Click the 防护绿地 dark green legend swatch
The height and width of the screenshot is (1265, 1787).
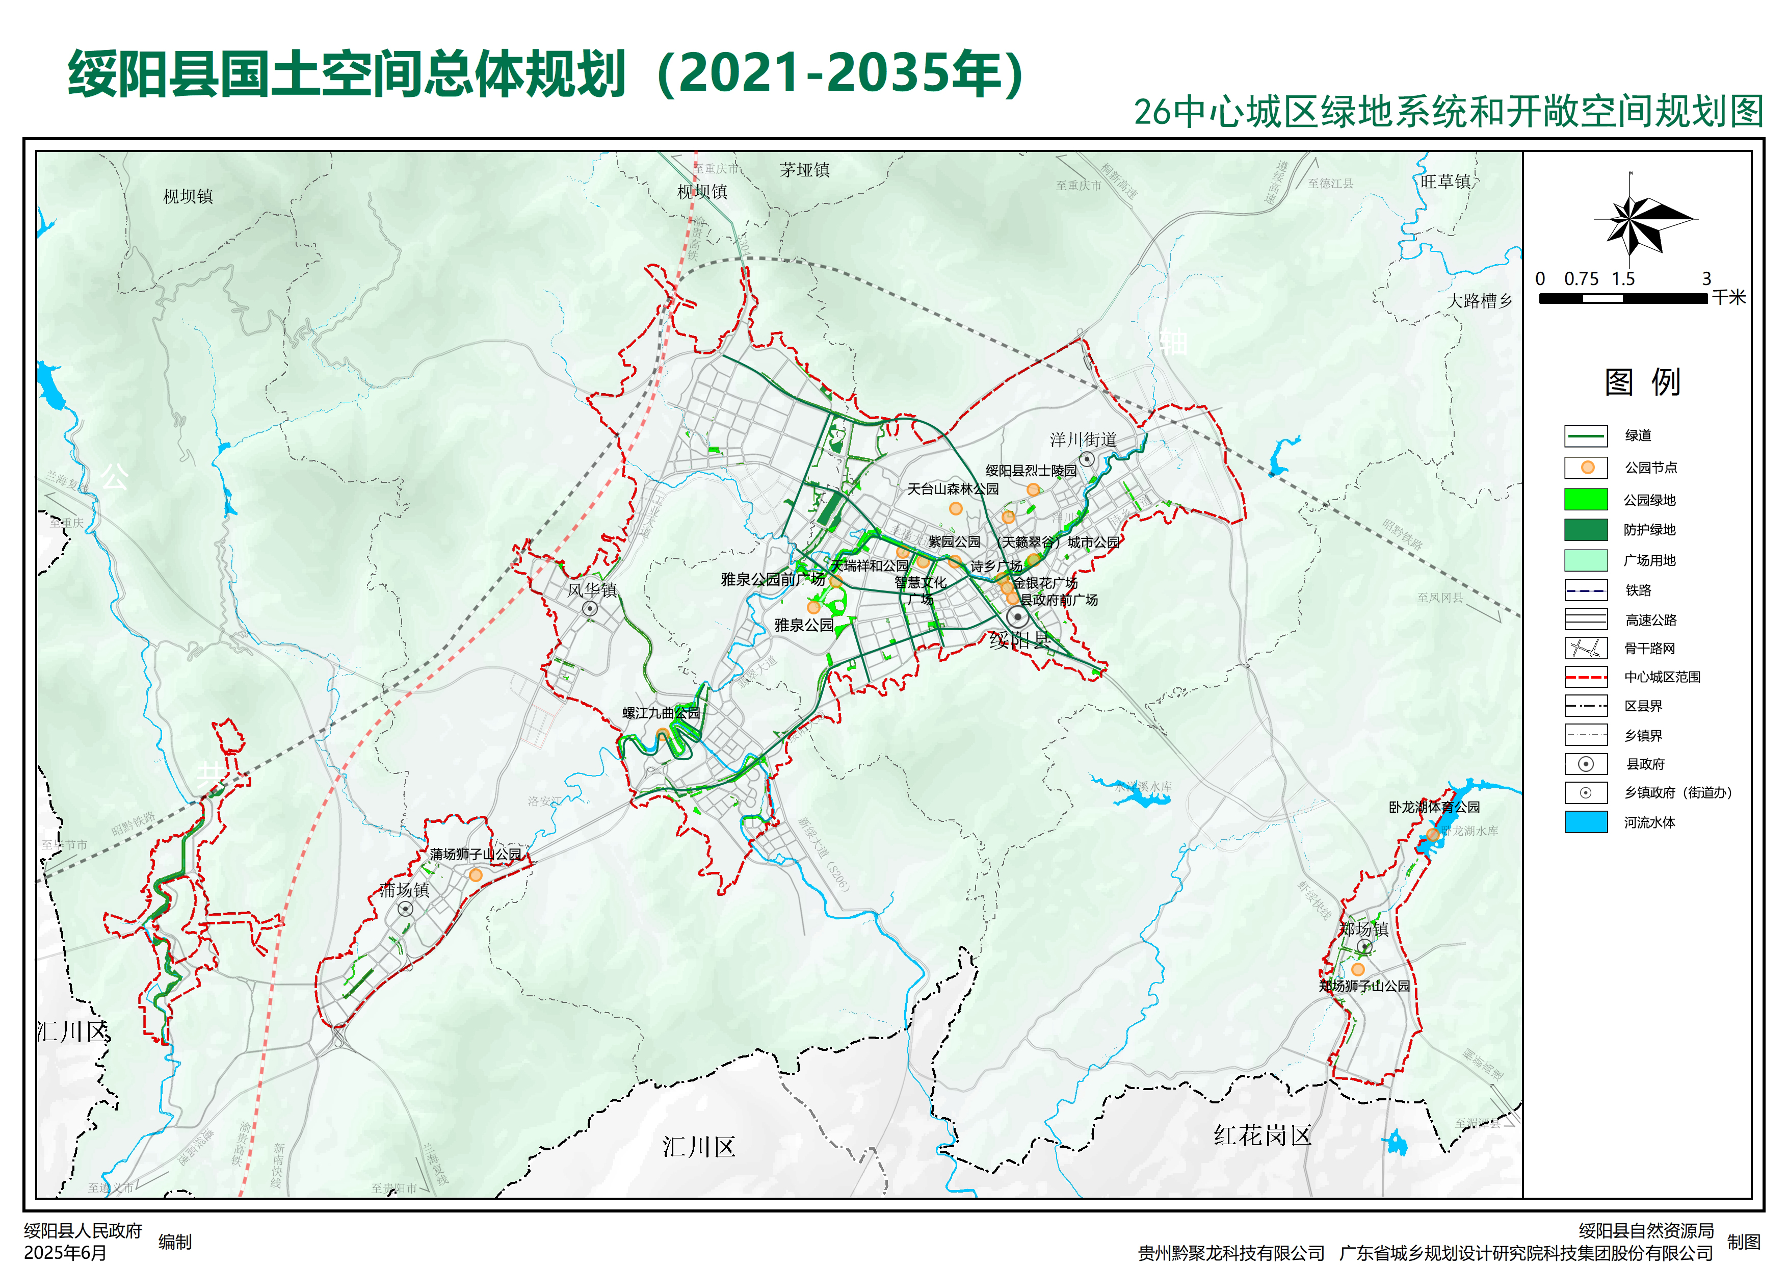[1585, 530]
